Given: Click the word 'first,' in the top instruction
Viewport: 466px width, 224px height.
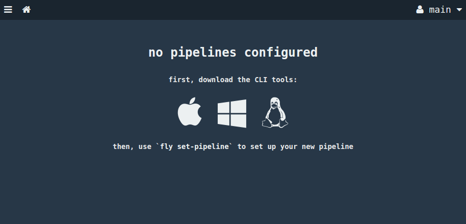Looking at the screenshot, I should tap(182, 80).
